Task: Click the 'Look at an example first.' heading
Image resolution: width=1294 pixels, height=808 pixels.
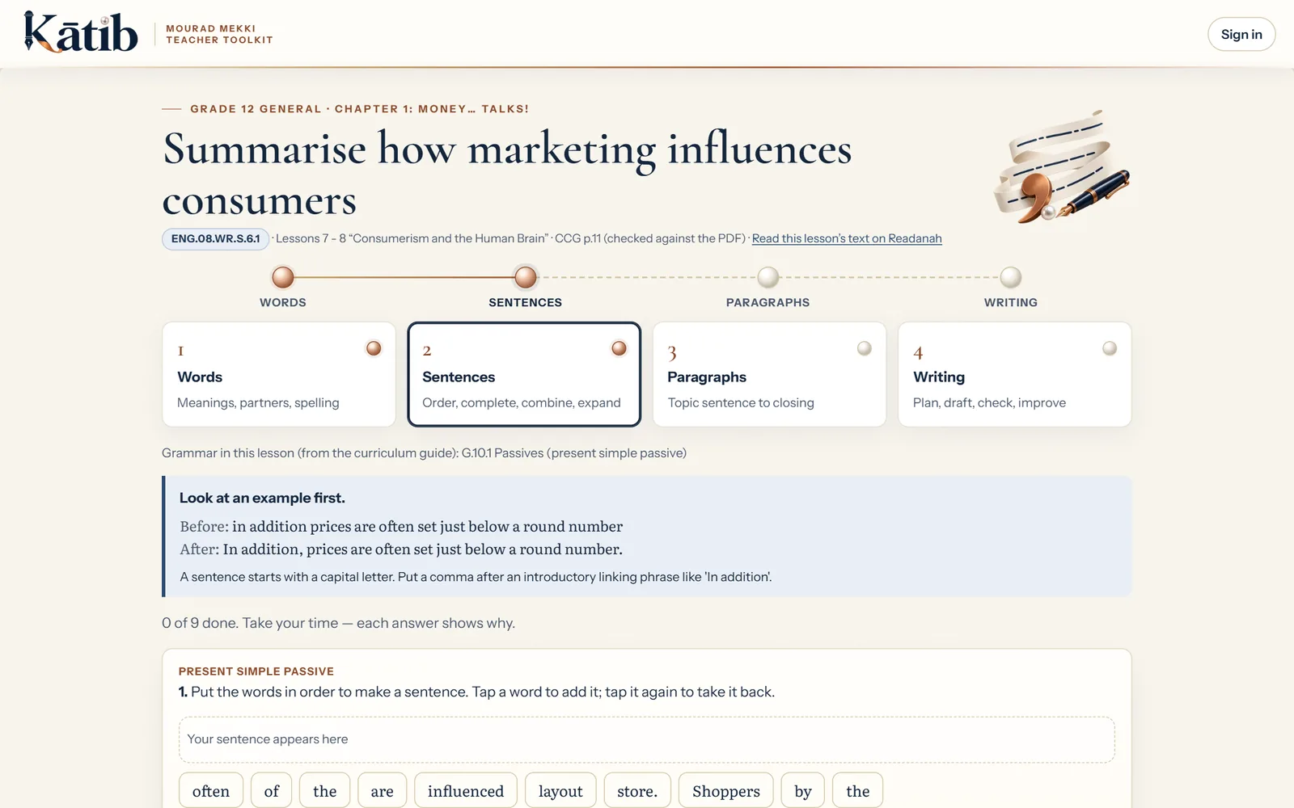Action: 262,498
